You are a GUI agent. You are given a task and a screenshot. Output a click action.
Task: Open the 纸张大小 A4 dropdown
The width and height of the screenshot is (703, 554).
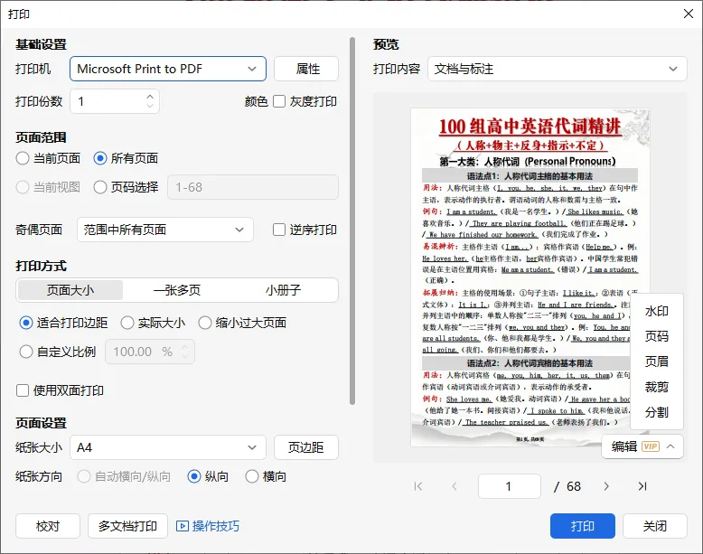pyautogui.click(x=168, y=447)
